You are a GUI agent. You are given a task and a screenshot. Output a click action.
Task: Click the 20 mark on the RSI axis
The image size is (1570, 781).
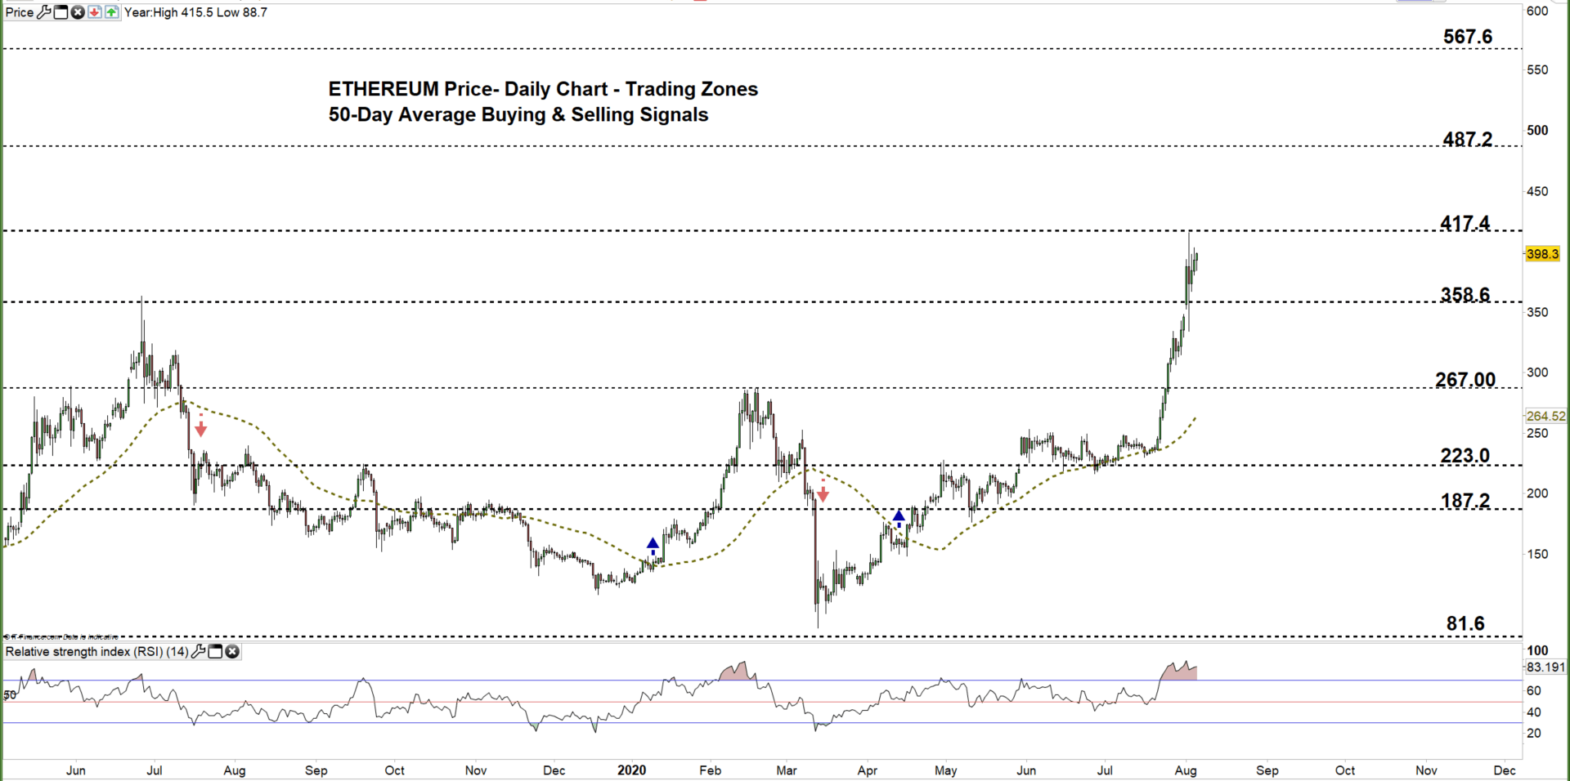click(1534, 734)
